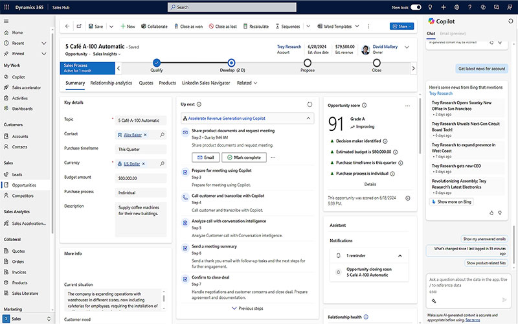Viewport: 518px width, 324px height.
Task: Click the Mark complete button
Action: pyautogui.click(x=244, y=157)
